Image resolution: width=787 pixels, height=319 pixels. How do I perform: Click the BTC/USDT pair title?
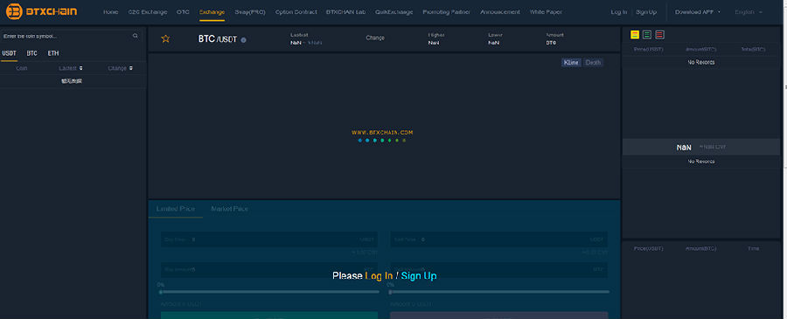coord(218,39)
